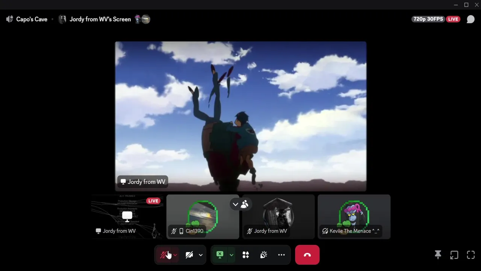This screenshot has width=481, height=271.
Task: Click the red LIVE badge in the header
Action: click(453, 19)
